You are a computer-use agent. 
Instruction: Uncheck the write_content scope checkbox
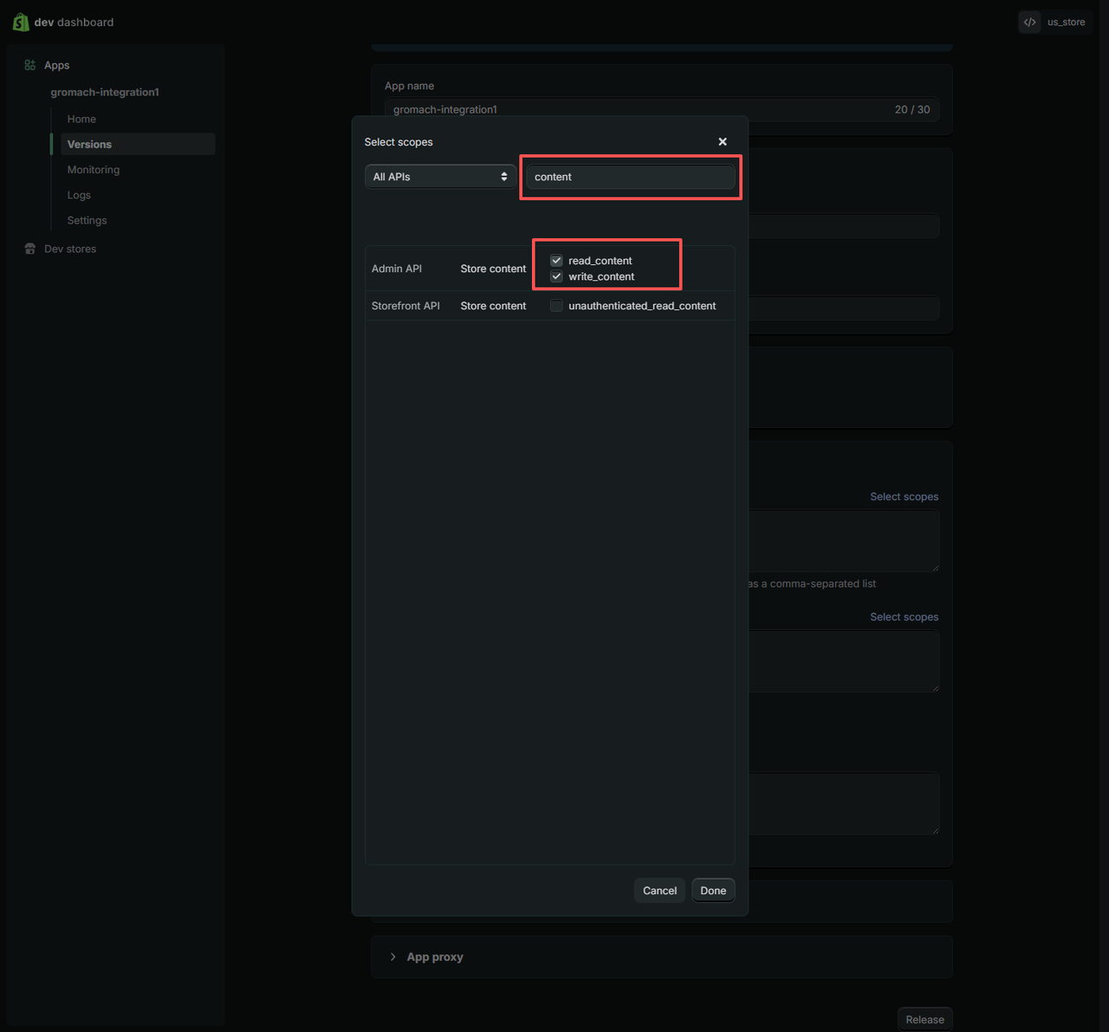[556, 276]
